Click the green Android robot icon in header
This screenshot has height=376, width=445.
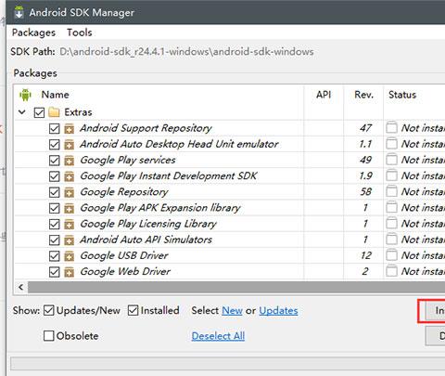[x=25, y=95]
